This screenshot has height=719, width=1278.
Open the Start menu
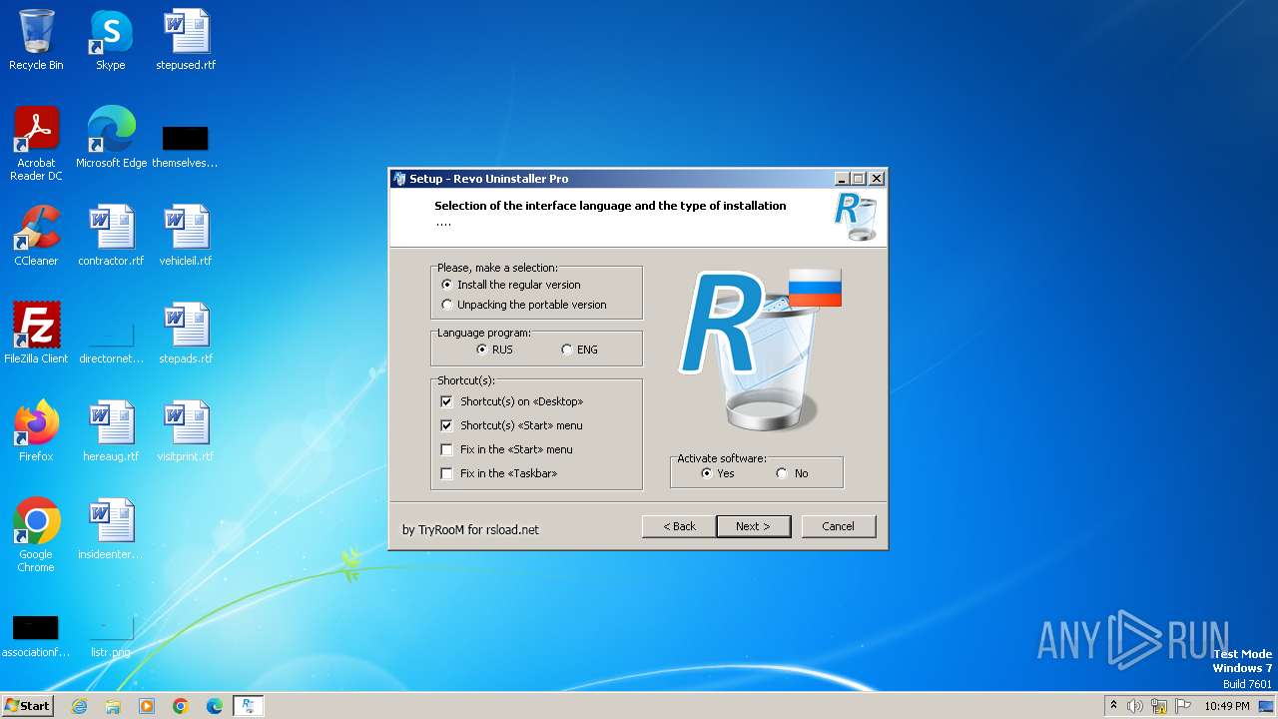[x=27, y=706]
